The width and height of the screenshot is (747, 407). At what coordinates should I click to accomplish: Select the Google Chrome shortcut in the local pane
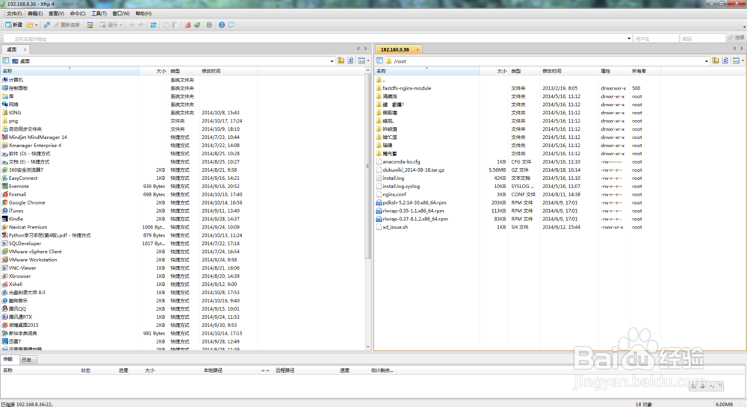(x=27, y=202)
